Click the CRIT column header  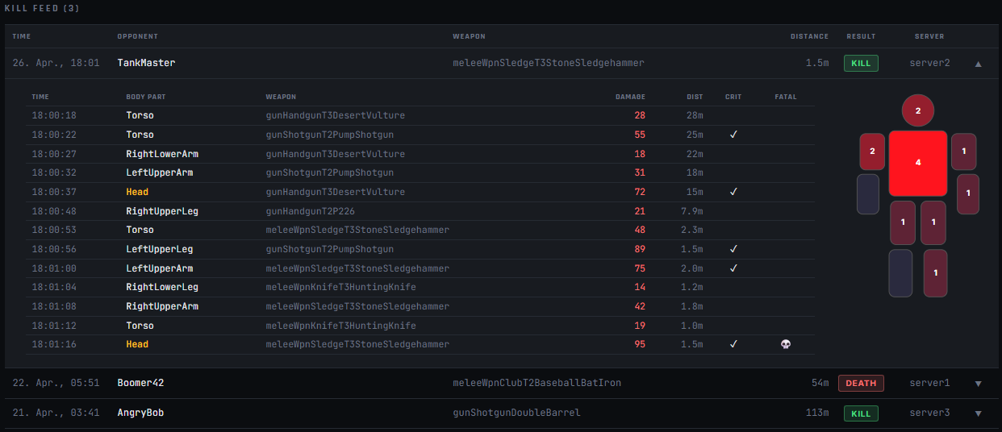click(733, 97)
